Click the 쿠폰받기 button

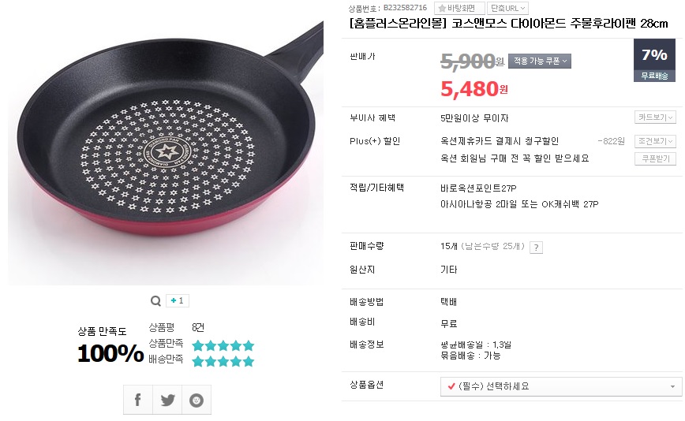click(655, 158)
